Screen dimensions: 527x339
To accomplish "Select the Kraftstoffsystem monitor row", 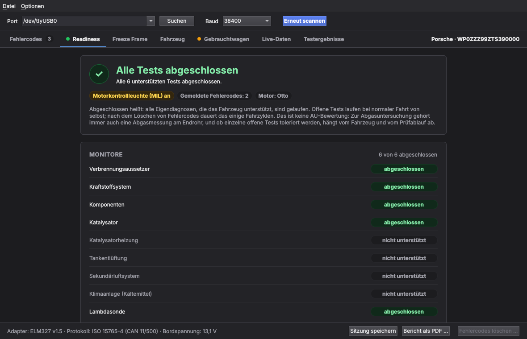I will 263,186.
